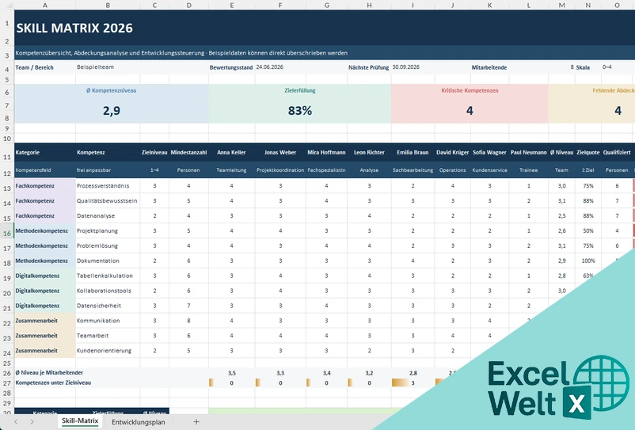Click the Projektkoordination role cell
The height and width of the screenshot is (430, 635).
(x=280, y=170)
